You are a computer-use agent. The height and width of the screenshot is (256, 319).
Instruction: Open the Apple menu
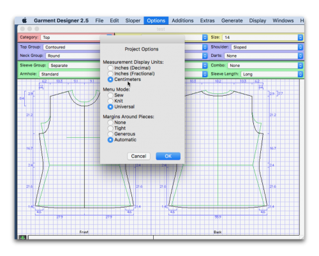[24, 20]
